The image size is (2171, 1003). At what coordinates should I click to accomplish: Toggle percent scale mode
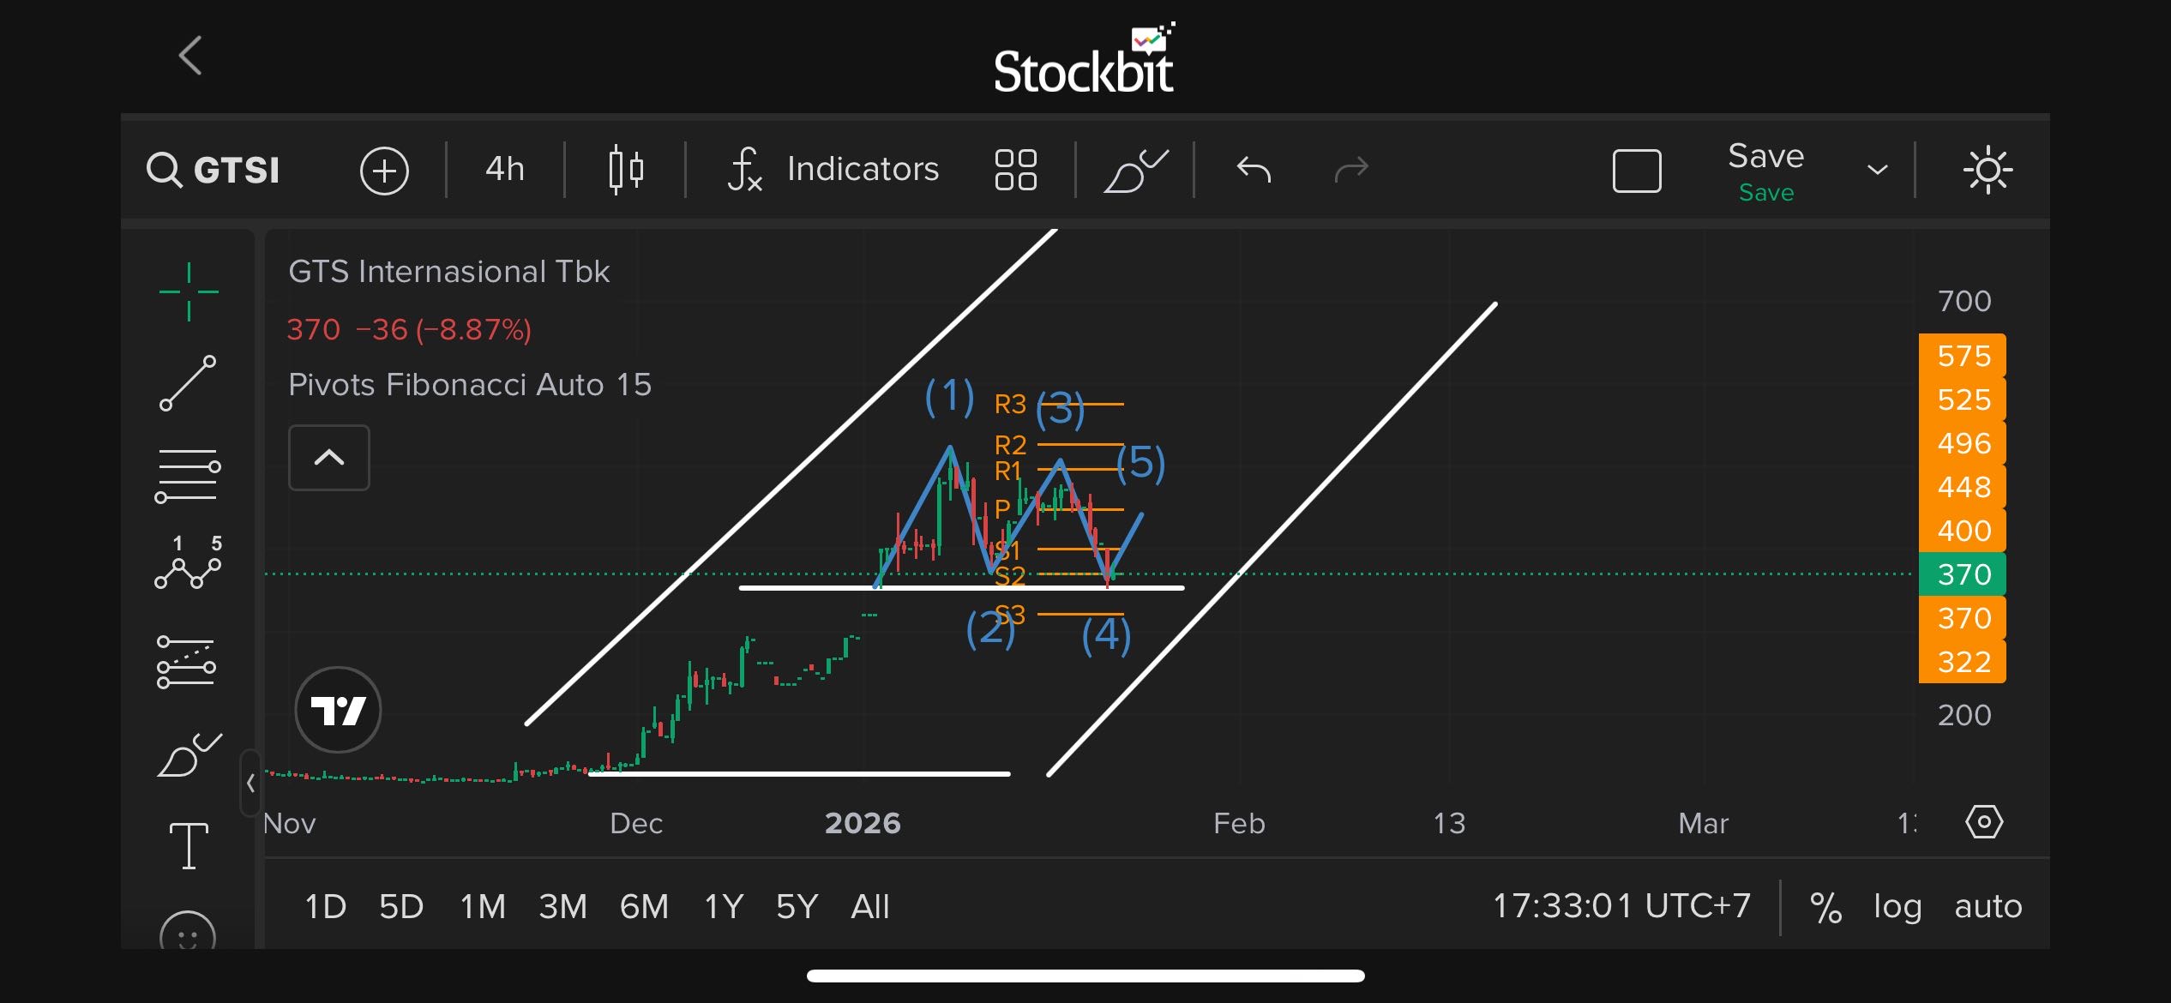1825,907
